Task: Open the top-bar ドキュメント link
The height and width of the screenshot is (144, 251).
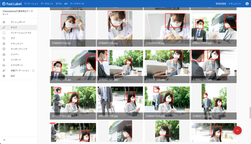Action: [235, 4]
